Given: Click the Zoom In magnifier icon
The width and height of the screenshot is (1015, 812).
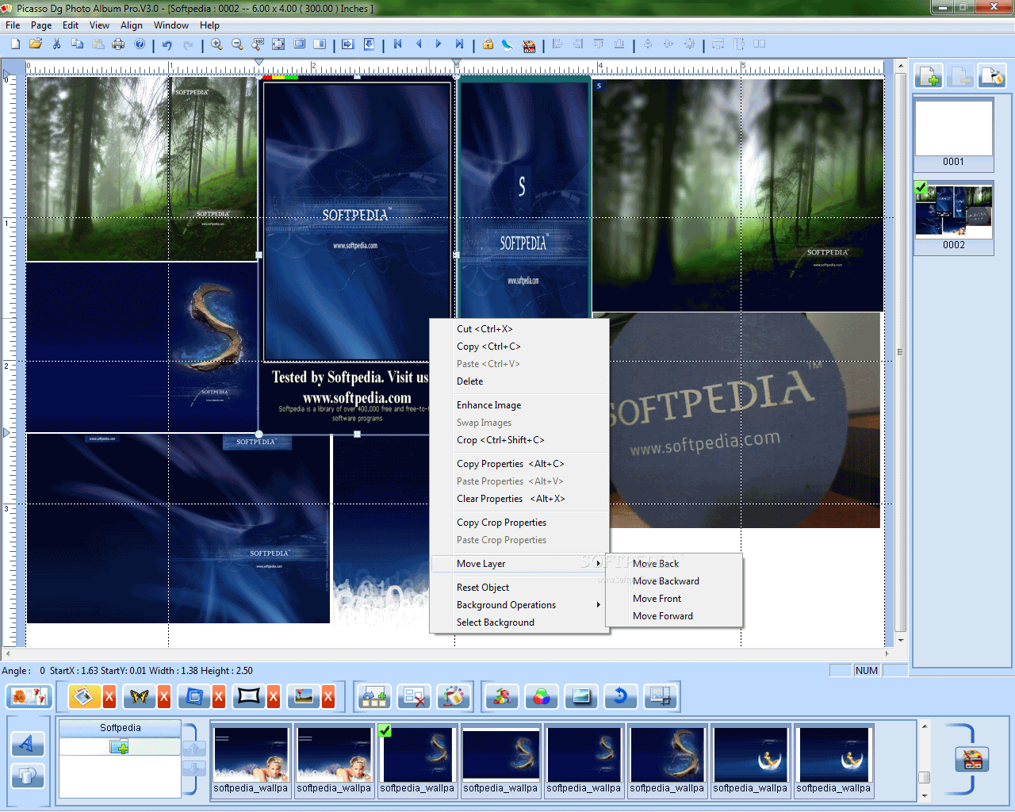Looking at the screenshot, I should (216, 44).
